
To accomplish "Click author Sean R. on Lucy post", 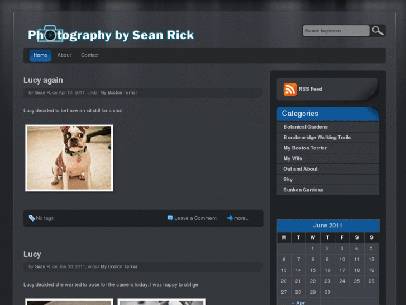I will 43,266.
